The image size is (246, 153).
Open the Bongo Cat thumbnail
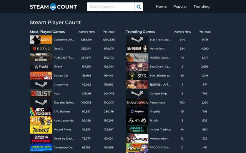tap(41, 76)
